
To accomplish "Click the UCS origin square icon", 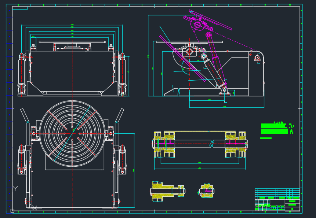I will coord(12,211).
